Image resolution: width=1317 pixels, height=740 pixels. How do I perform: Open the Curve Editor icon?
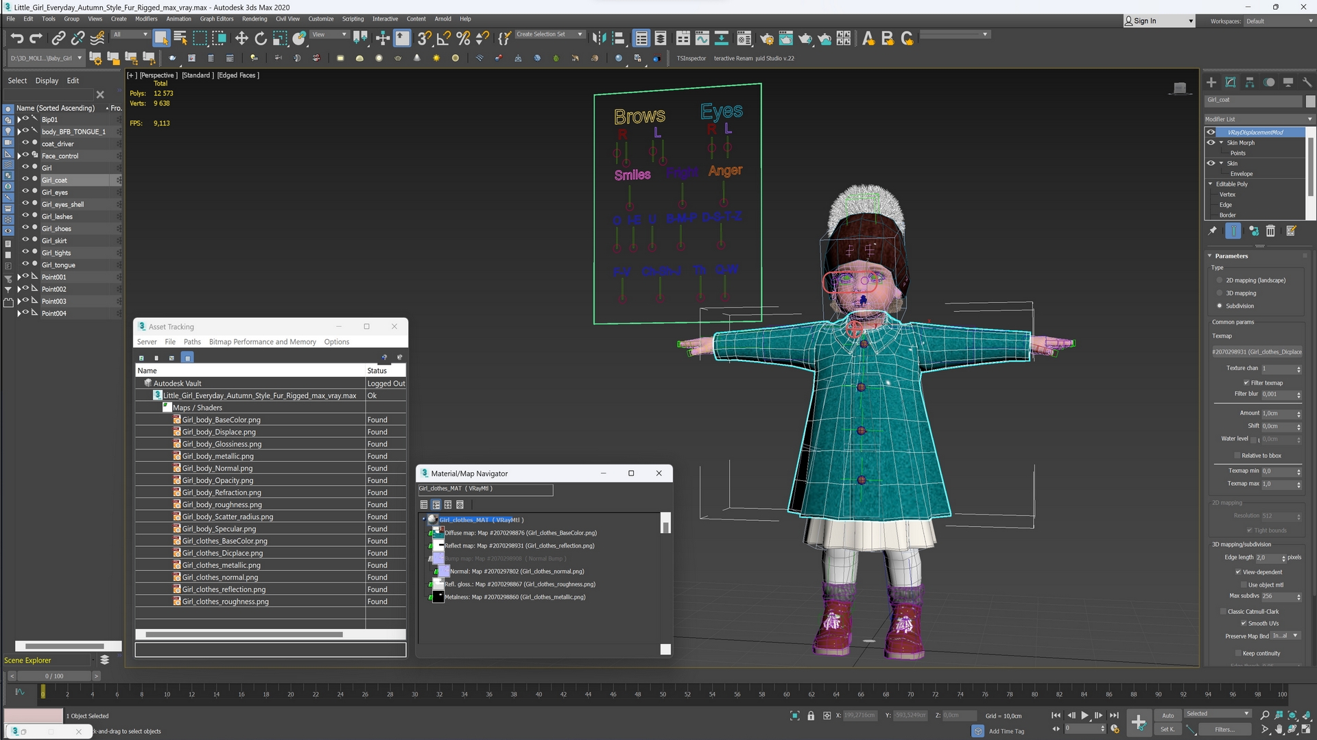(702, 38)
